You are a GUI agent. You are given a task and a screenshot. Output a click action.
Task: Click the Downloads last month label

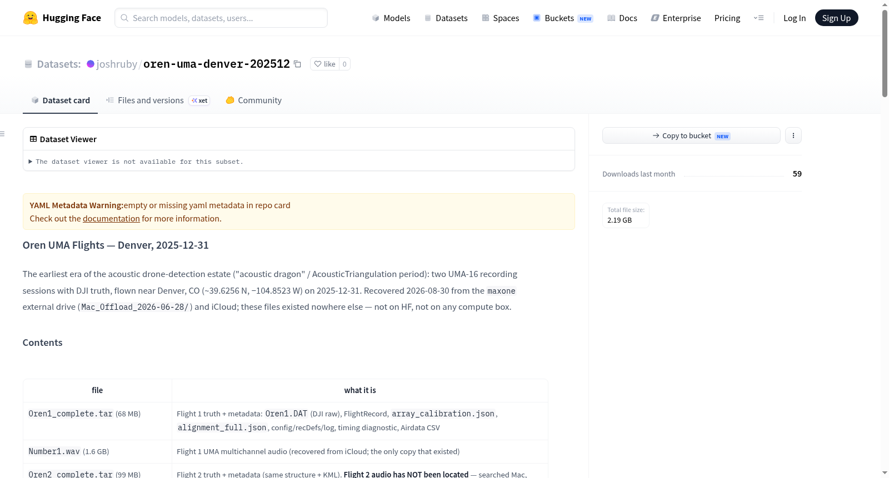tap(638, 174)
